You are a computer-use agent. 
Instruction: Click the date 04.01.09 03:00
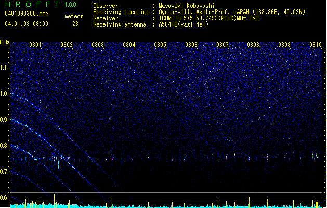(x=27, y=24)
